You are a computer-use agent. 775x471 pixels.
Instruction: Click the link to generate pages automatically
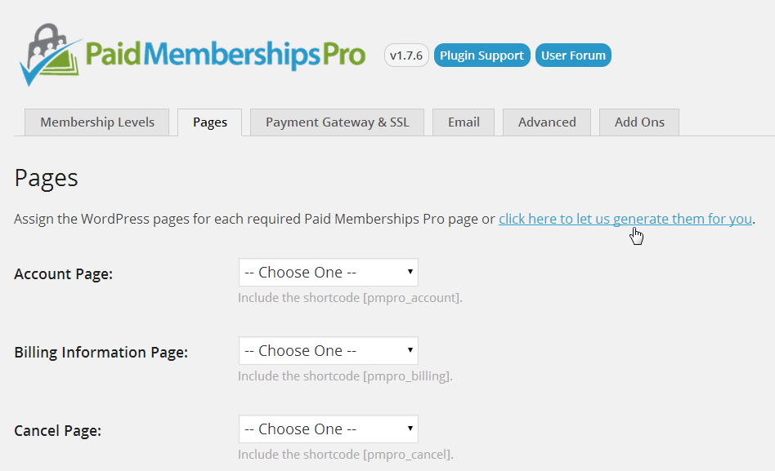pyautogui.click(x=625, y=219)
